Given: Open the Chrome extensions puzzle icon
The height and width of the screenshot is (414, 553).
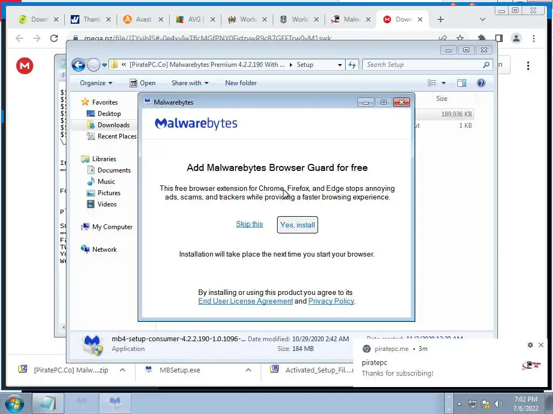Looking at the screenshot, I should click(481, 38).
